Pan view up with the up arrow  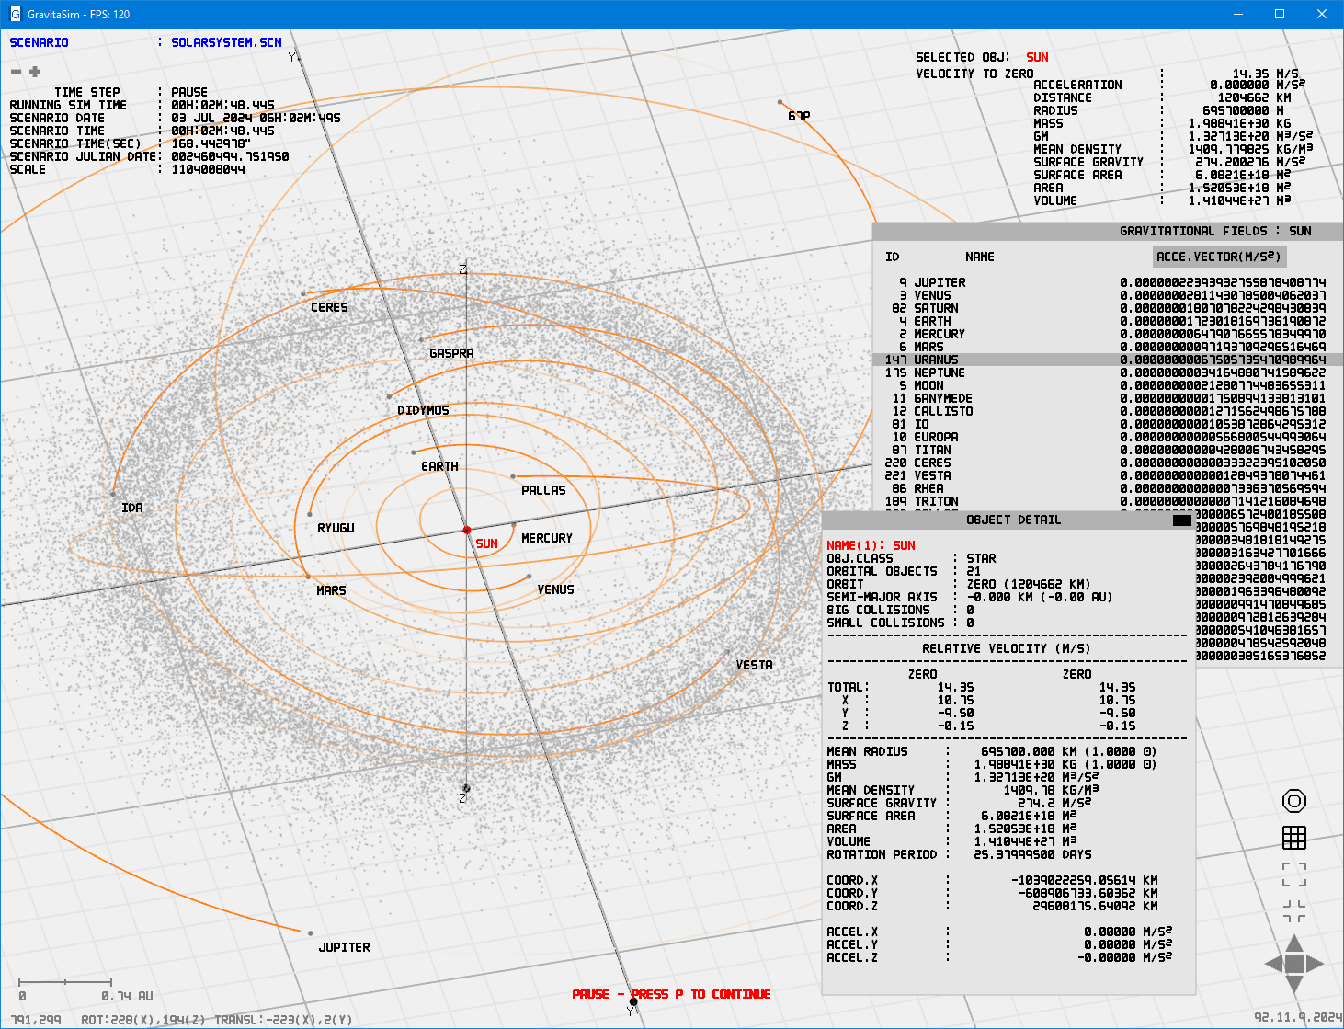(x=1294, y=943)
